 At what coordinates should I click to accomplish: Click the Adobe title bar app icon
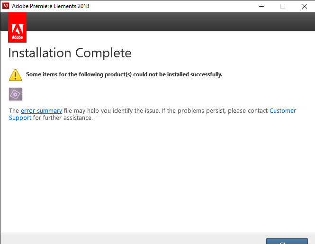[6, 6]
